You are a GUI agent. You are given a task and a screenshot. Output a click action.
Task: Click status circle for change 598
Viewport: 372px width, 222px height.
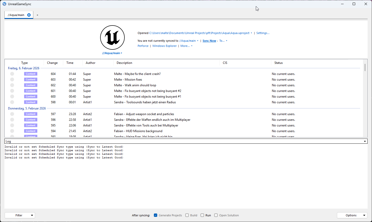click(x=12, y=102)
